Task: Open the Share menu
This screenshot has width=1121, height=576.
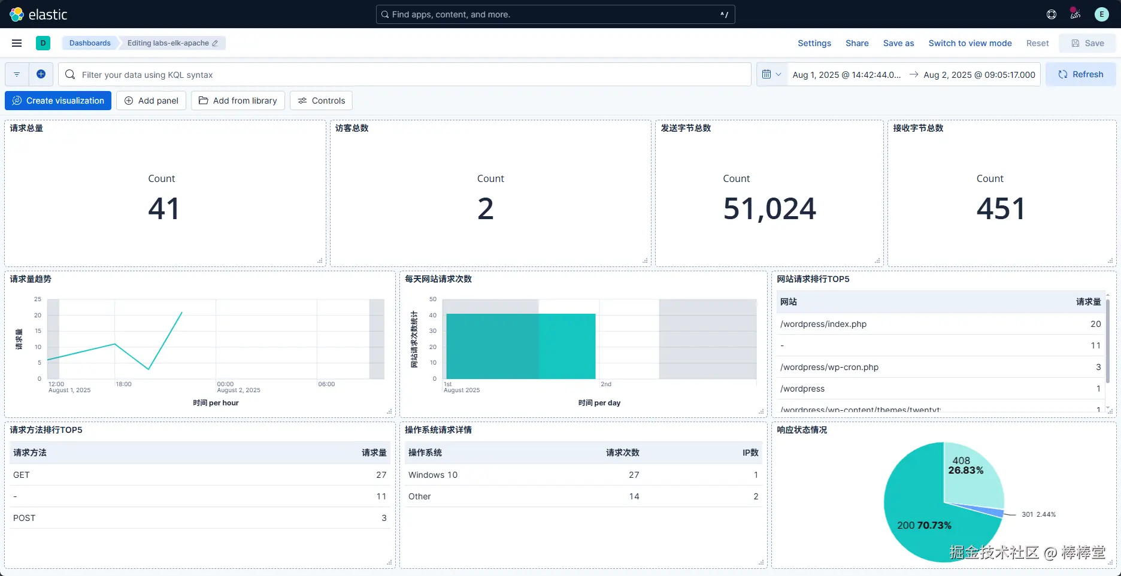Action: coord(857,43)
